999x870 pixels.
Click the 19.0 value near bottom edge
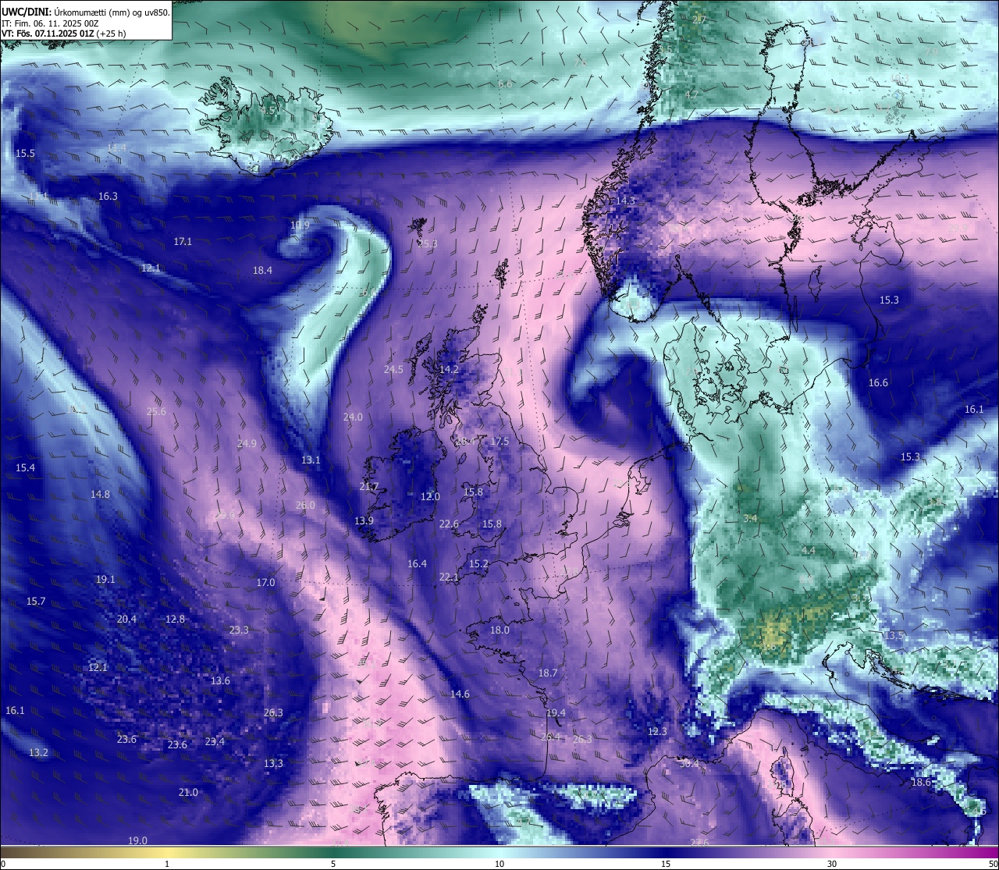point(137,840)
